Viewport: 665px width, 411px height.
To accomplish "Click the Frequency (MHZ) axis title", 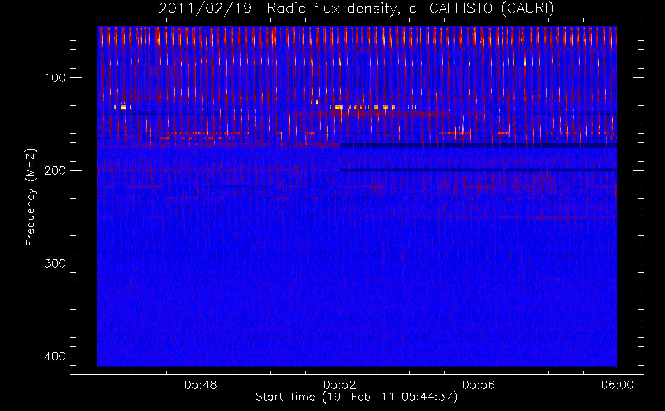I will (x=31, y=197).
